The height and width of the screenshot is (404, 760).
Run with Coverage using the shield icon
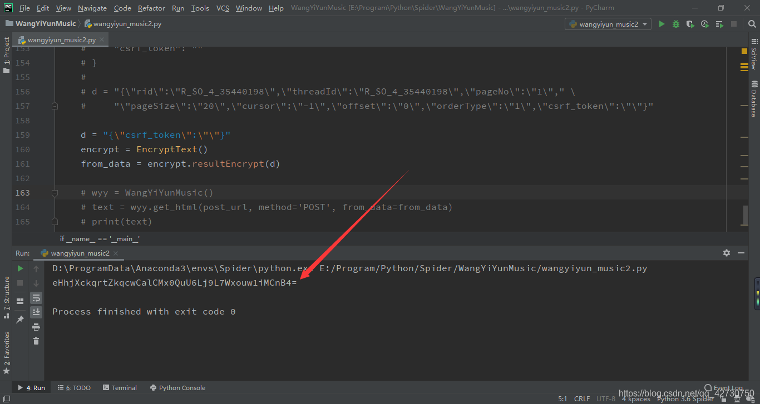click(x=690, y=24)
